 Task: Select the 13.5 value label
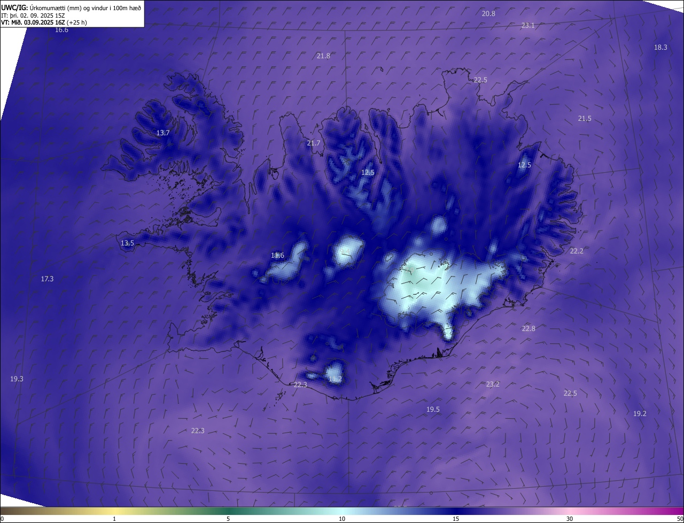click(127, 243)
